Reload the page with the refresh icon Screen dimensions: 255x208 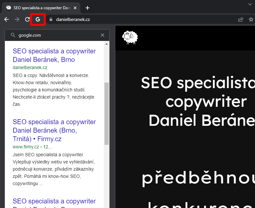pyautogui.click(x=27, y=19)
